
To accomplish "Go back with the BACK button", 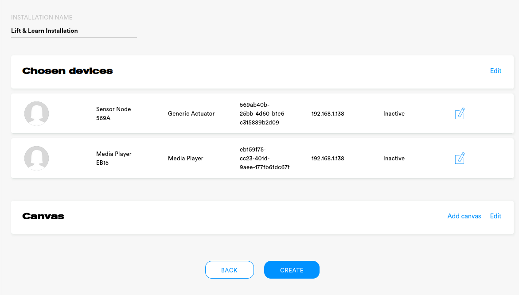I will (x=230, y=270).
